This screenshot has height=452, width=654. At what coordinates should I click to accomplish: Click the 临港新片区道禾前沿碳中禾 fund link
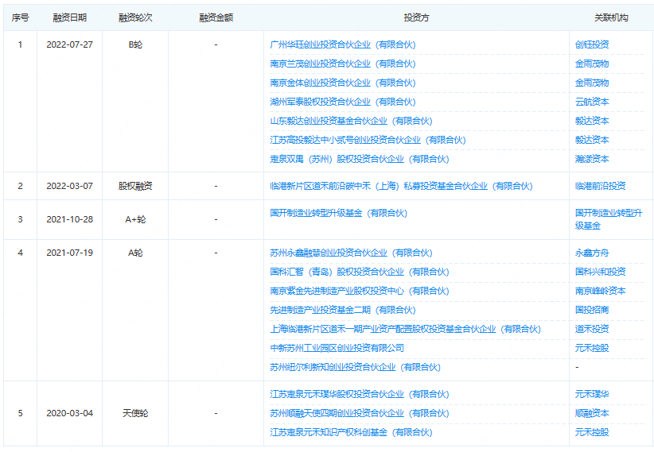point(401,186)
